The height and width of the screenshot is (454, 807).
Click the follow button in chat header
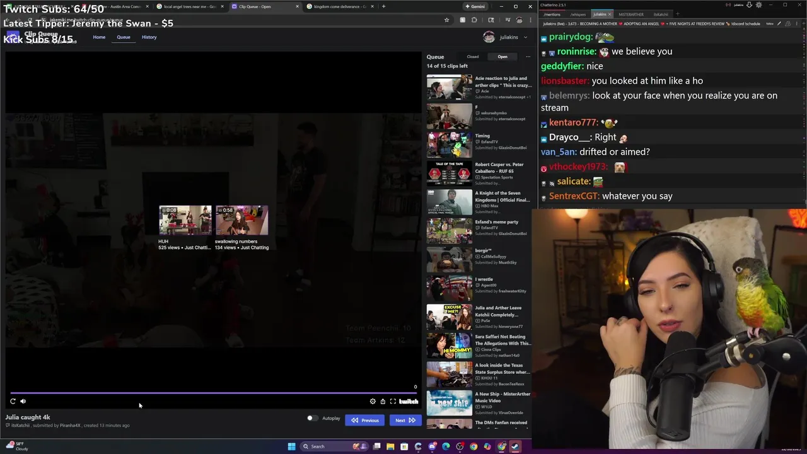(769, 23)
